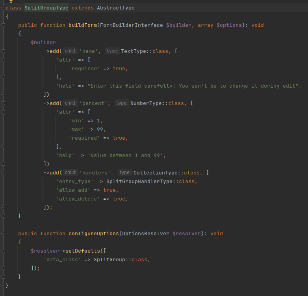The image size is (308, 296).
Task: Click TextType in the 'name' field line
Action: (x=134, y=51)
